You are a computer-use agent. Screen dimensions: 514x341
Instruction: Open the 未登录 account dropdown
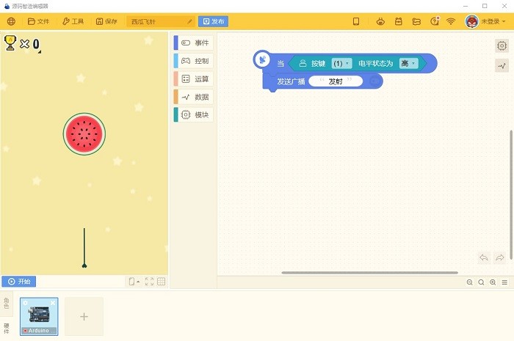(485, 21)
